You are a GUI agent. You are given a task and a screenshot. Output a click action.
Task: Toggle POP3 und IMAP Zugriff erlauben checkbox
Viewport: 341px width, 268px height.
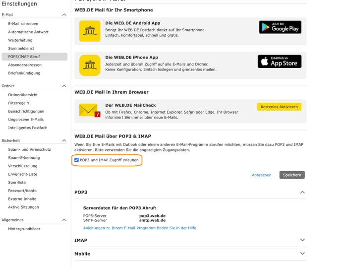click(x=76, y=160)
